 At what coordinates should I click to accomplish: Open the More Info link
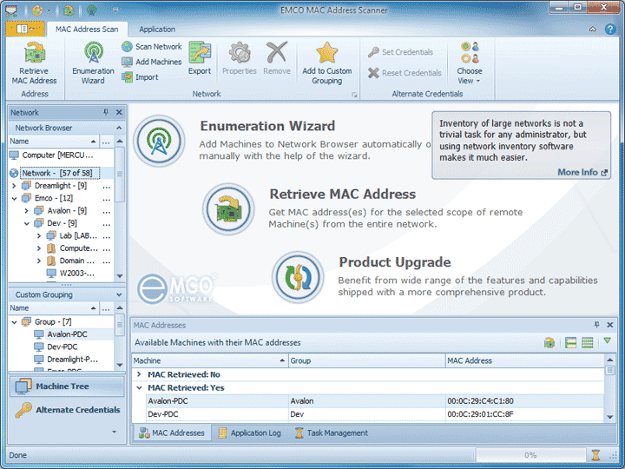582,172
